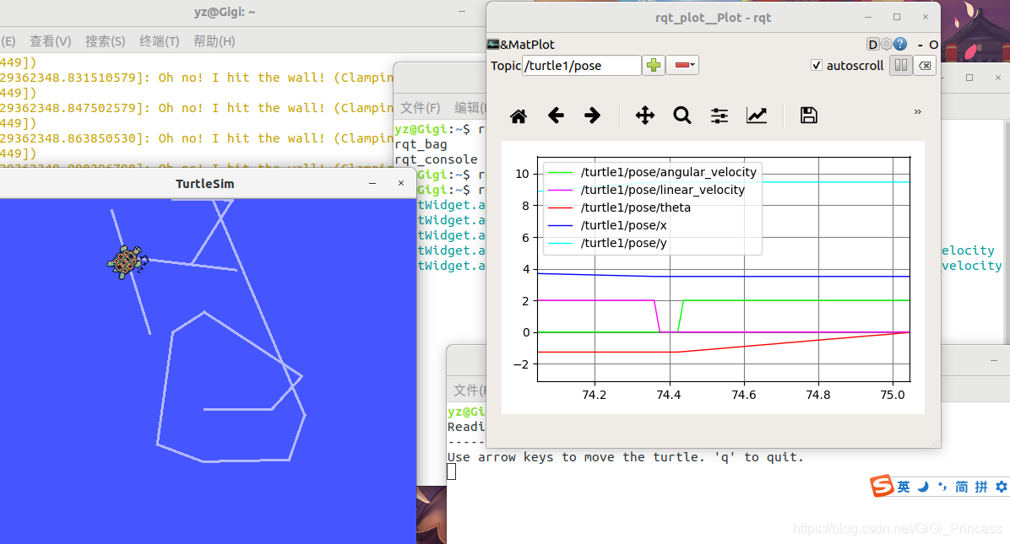Open the Edit axis curve parameters icon
Viewport: 1010px width, 544px height.
757,116
